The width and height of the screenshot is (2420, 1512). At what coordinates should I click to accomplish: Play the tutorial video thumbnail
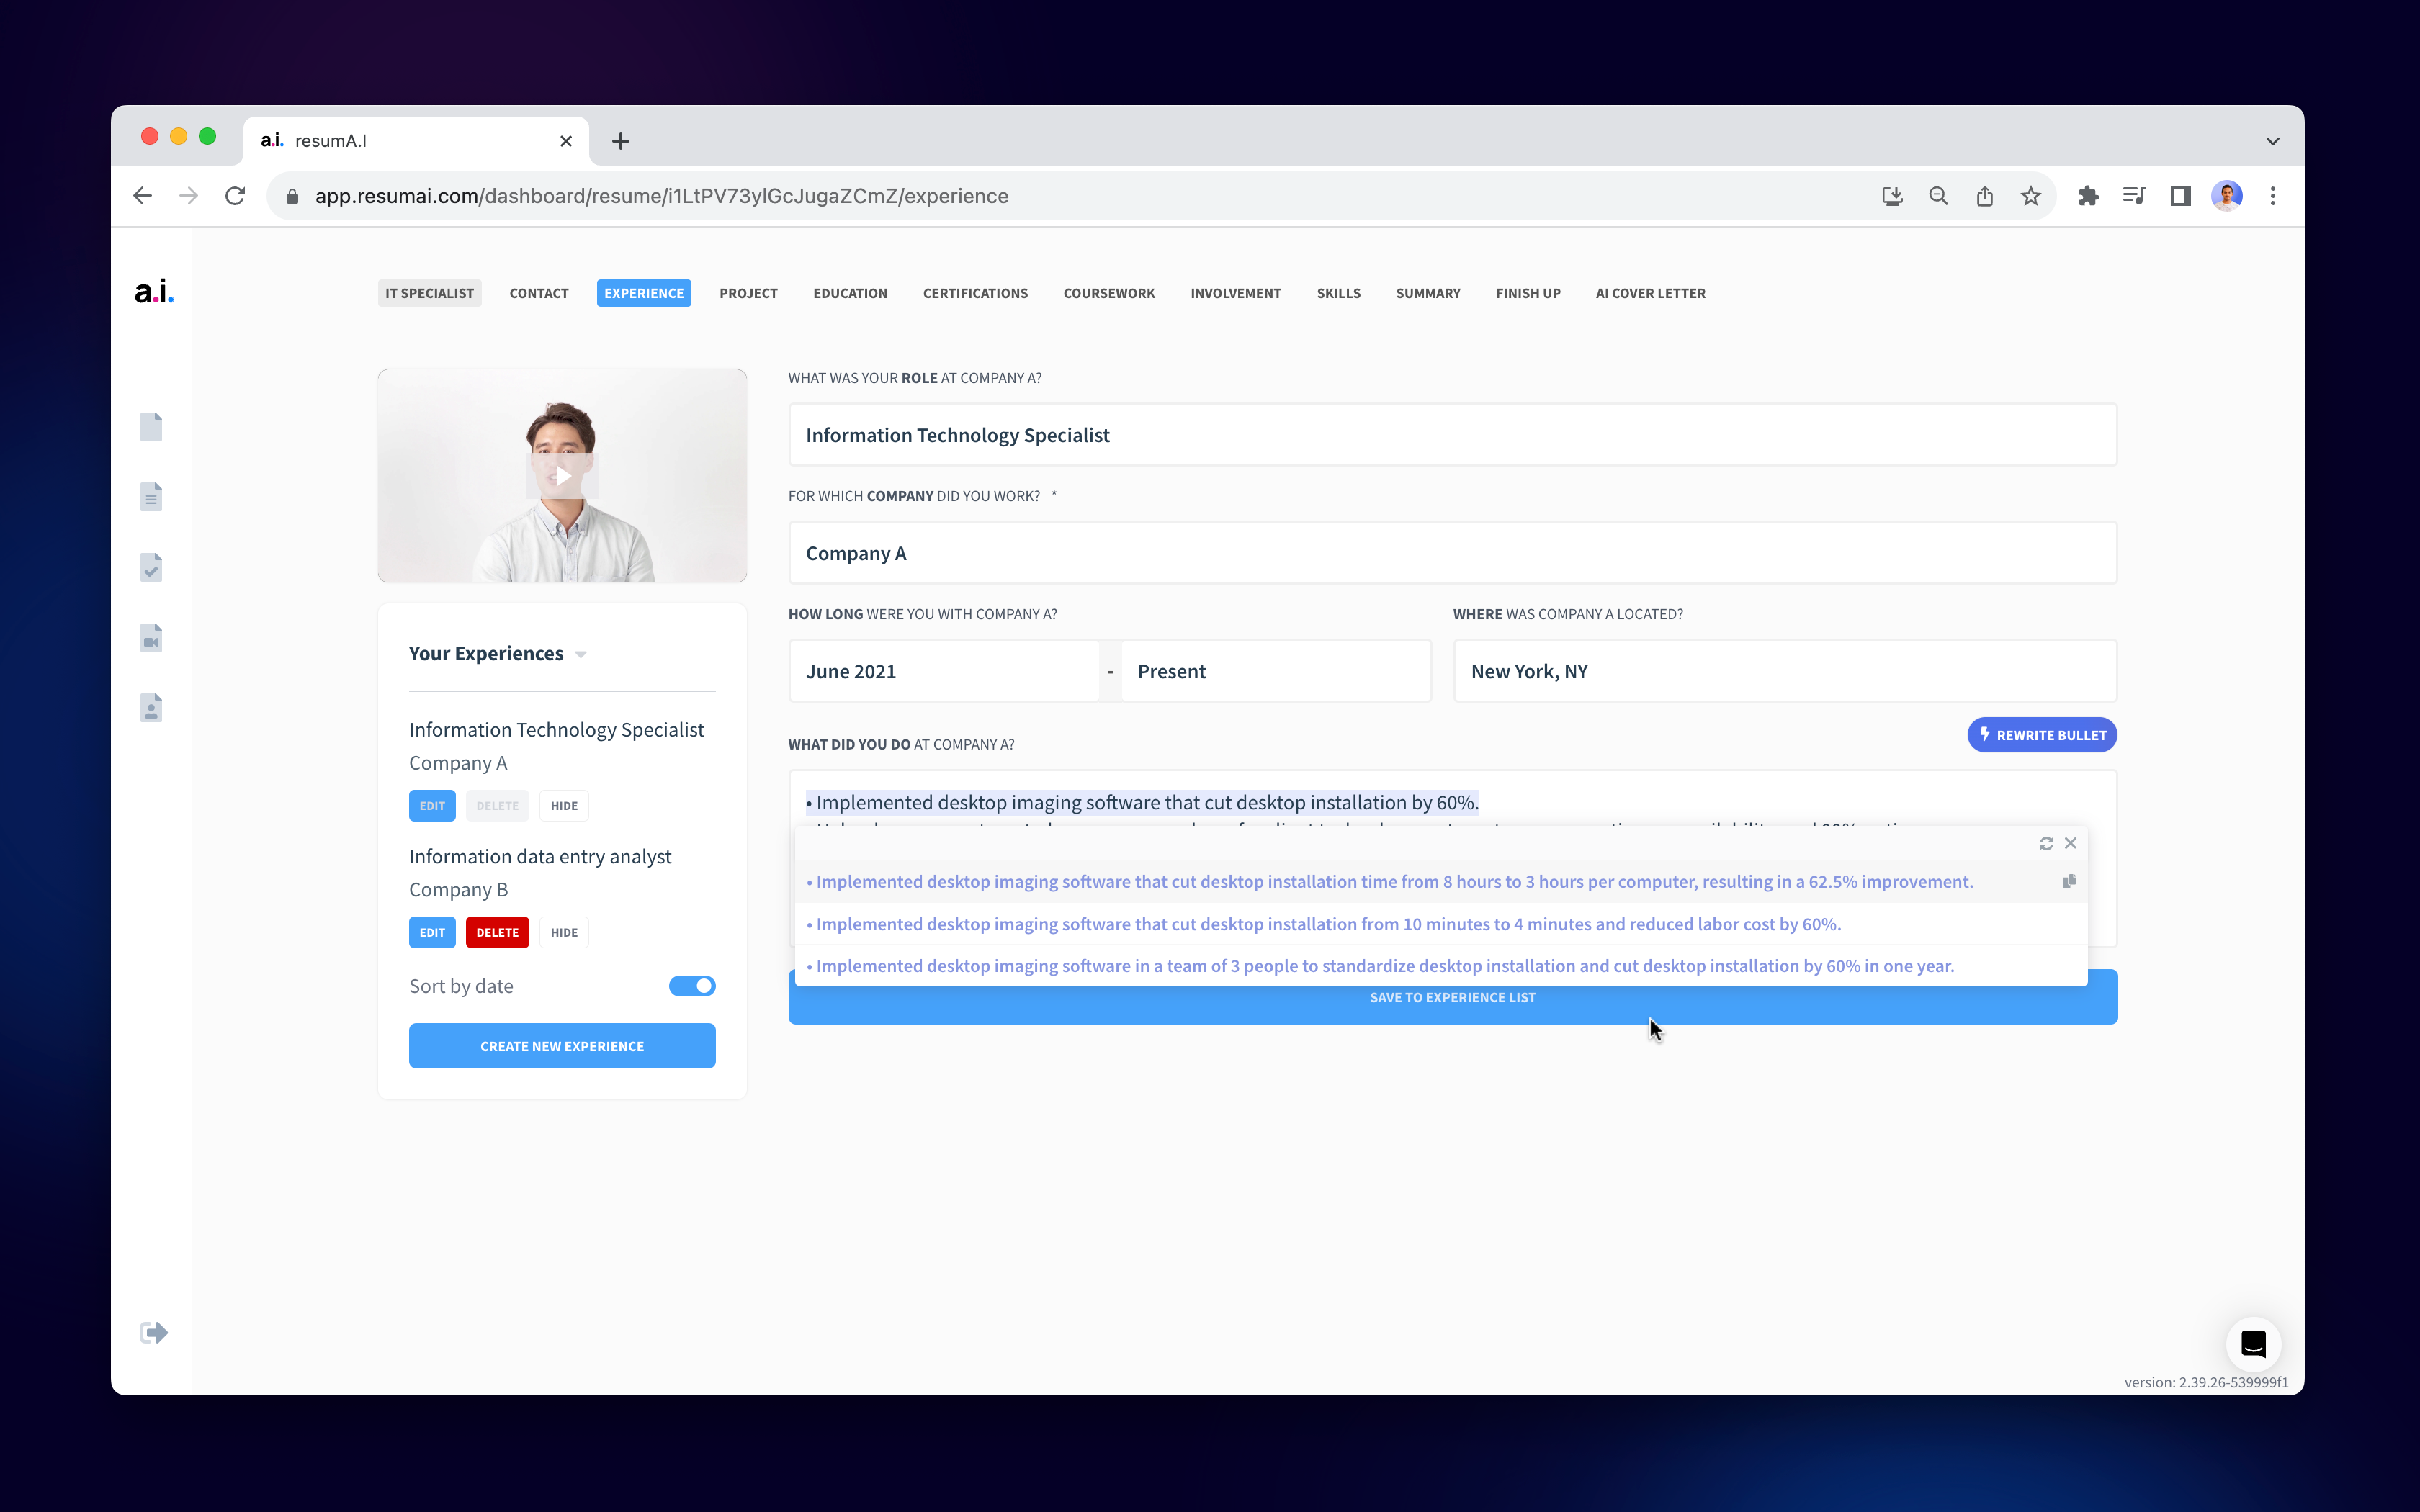coord(562,476)
